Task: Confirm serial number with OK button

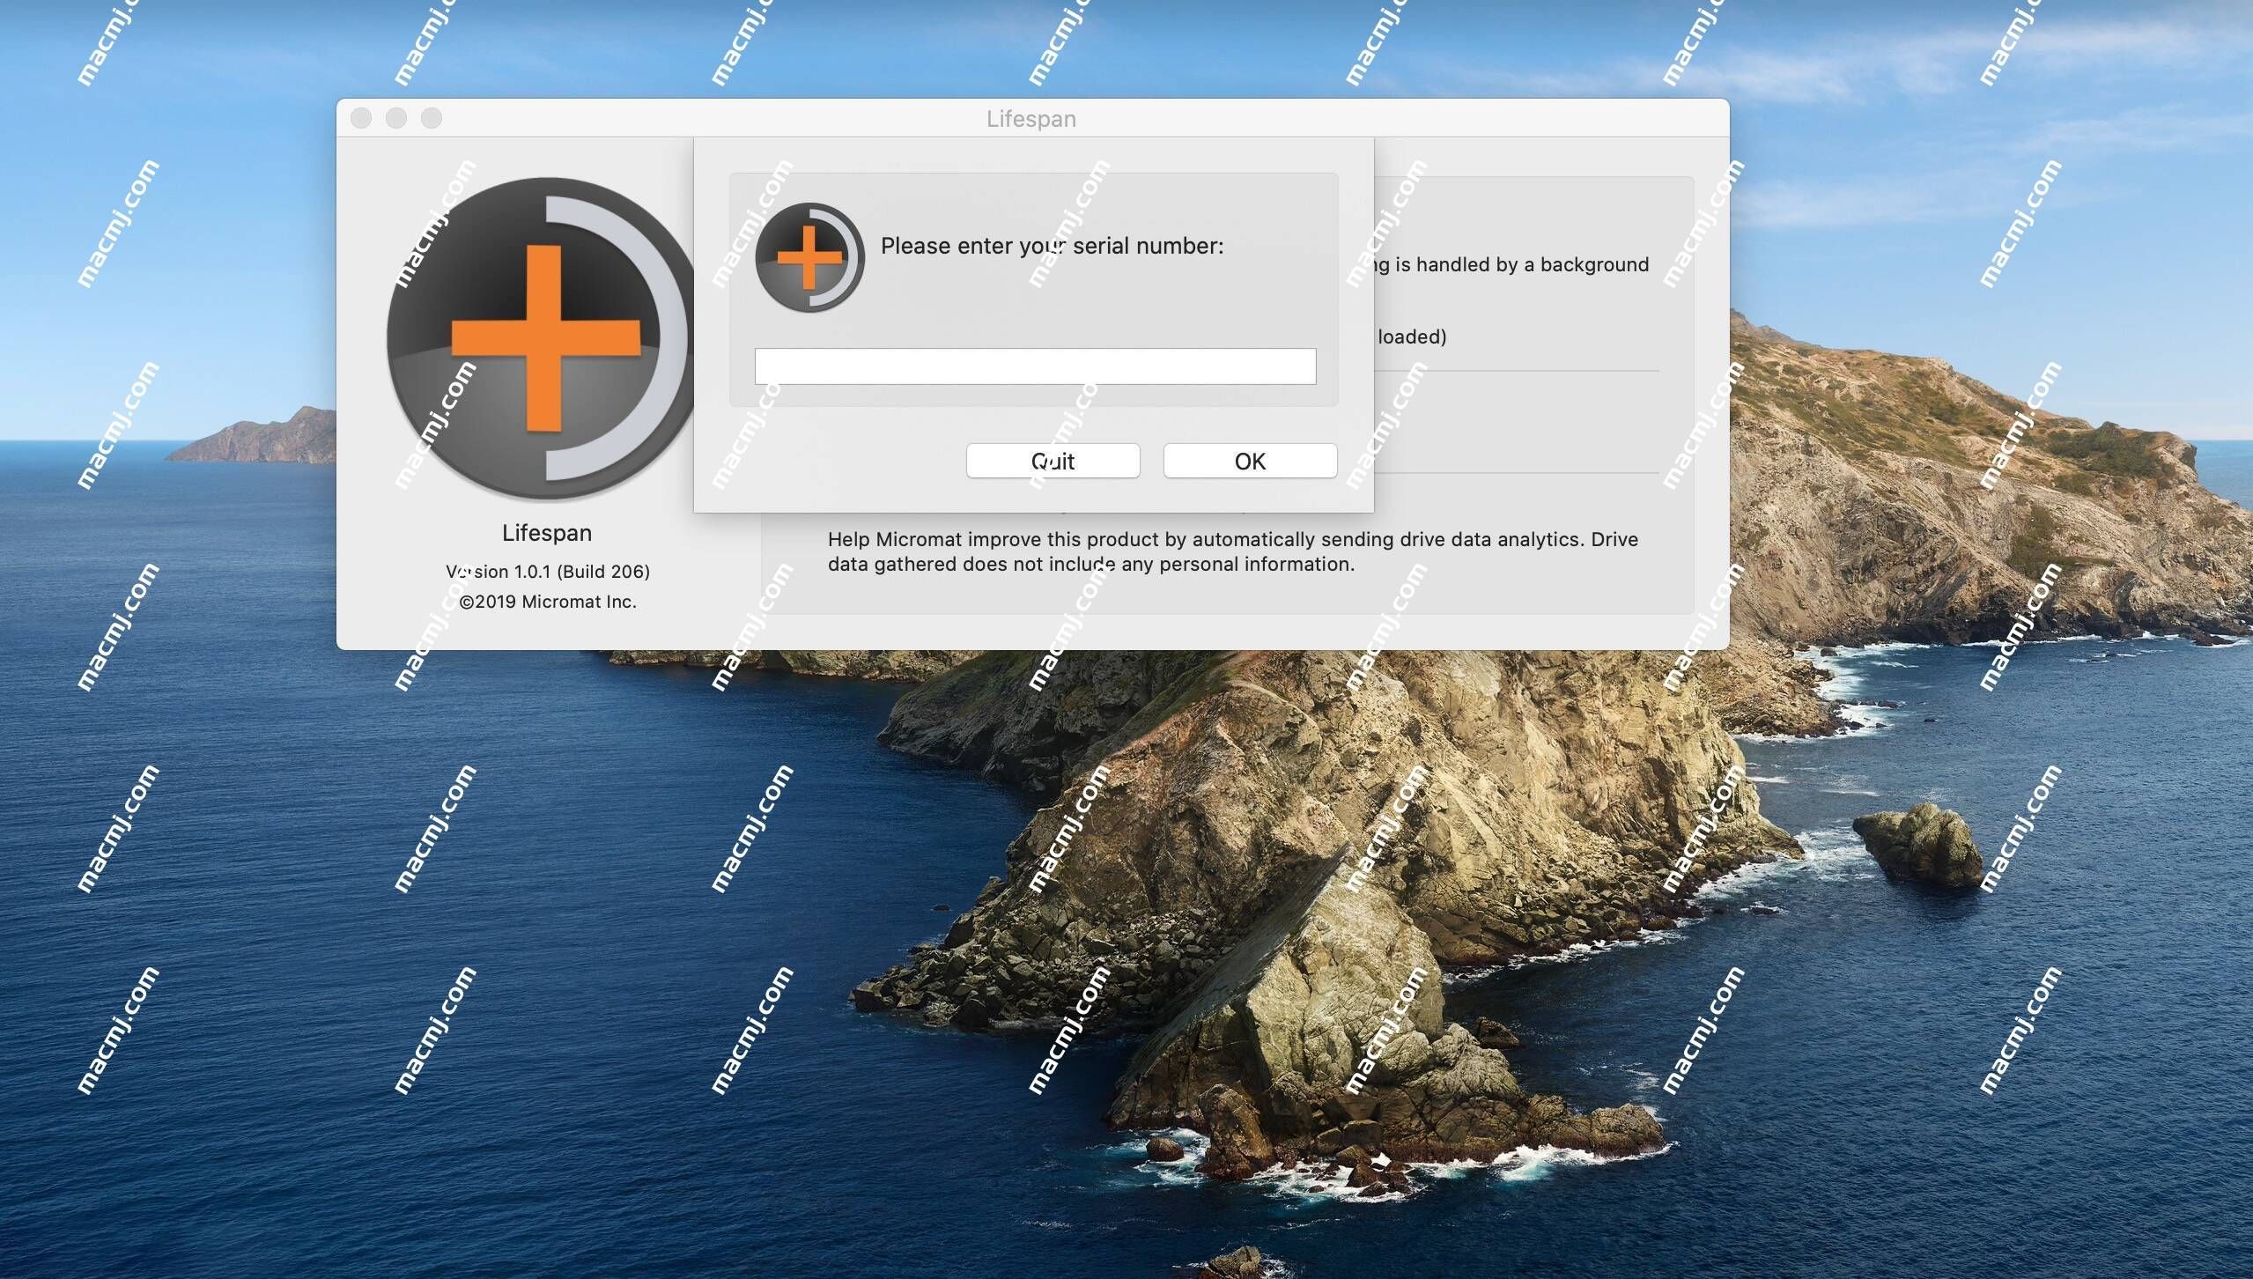Action: tap(1250, 461)
